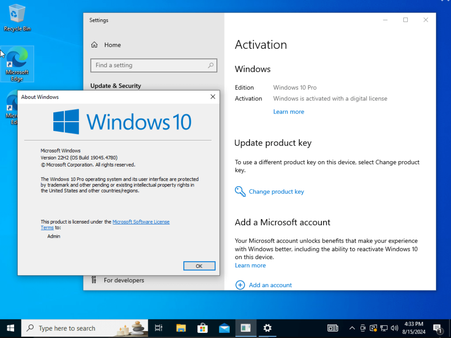Open the Recycle Bin desktop icon
This screenshot has height=338, width=451.
coord(17,18)
